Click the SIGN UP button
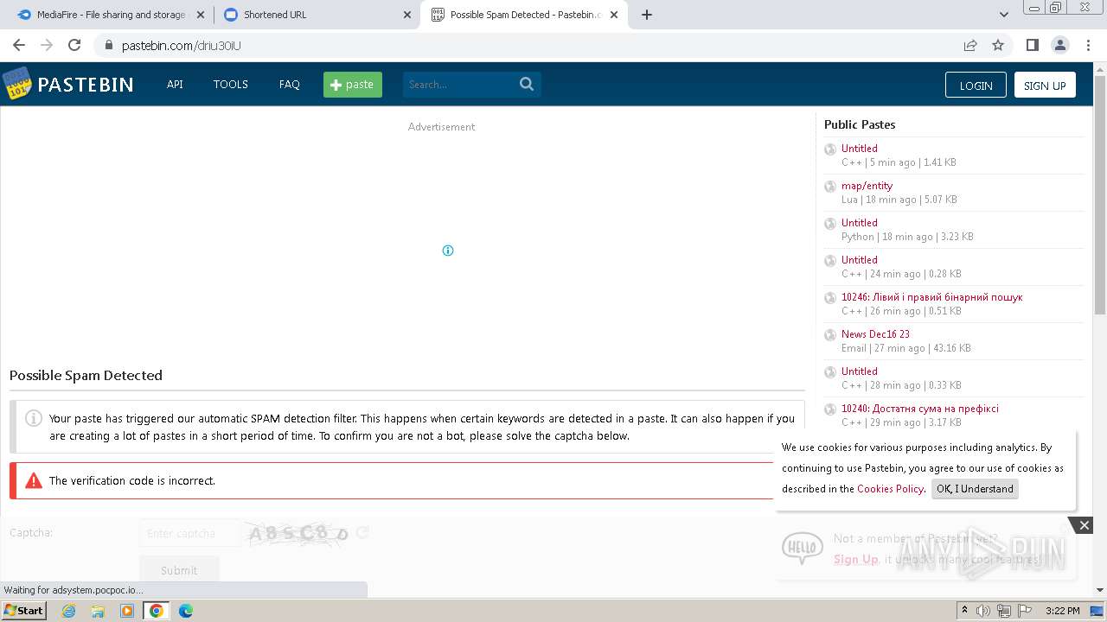The height and width of the screenshot is (622, 1107). click(1045, 85)
